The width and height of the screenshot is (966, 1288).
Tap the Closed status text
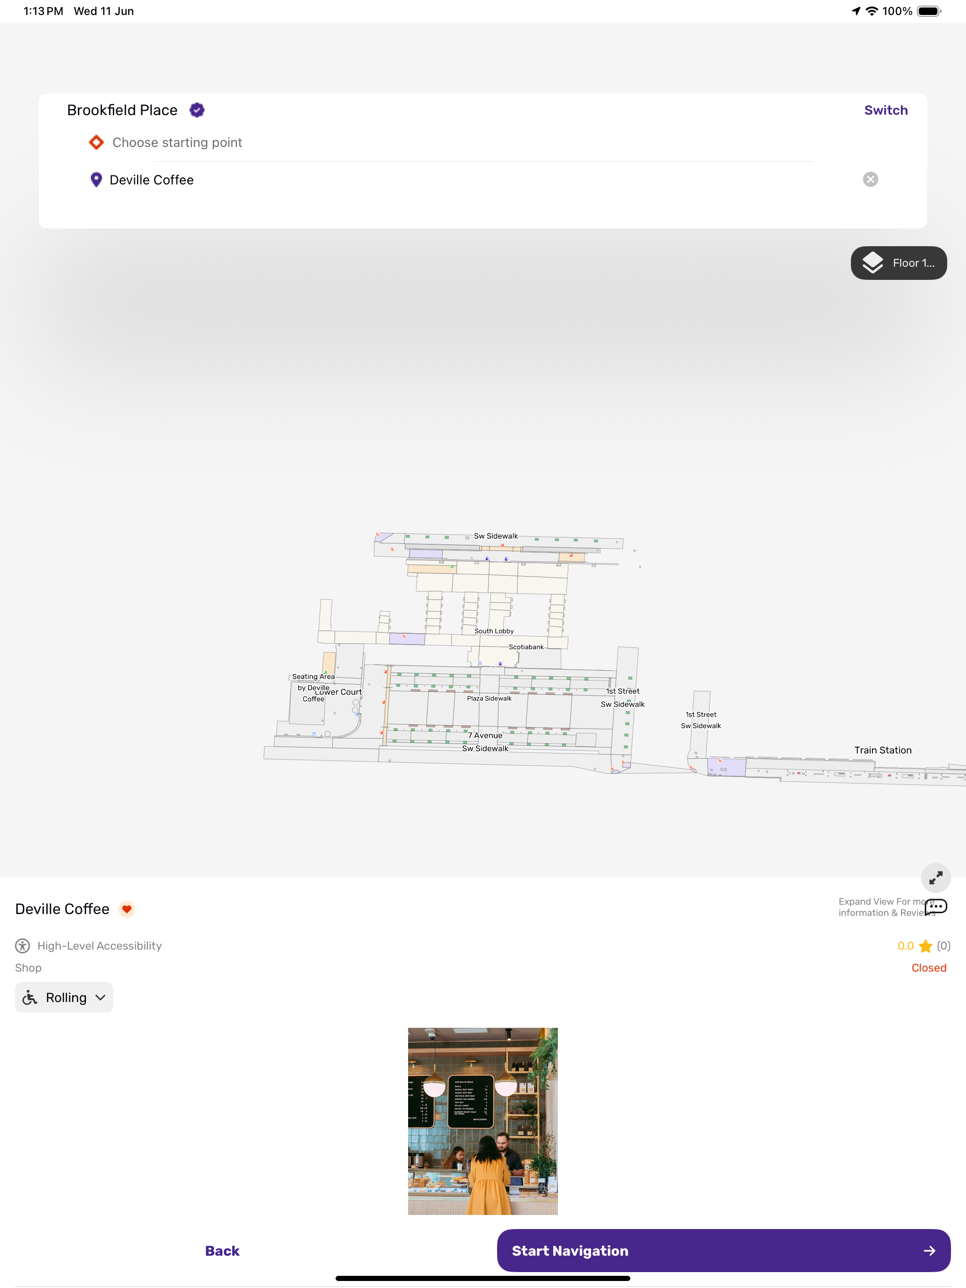[929, 968]
